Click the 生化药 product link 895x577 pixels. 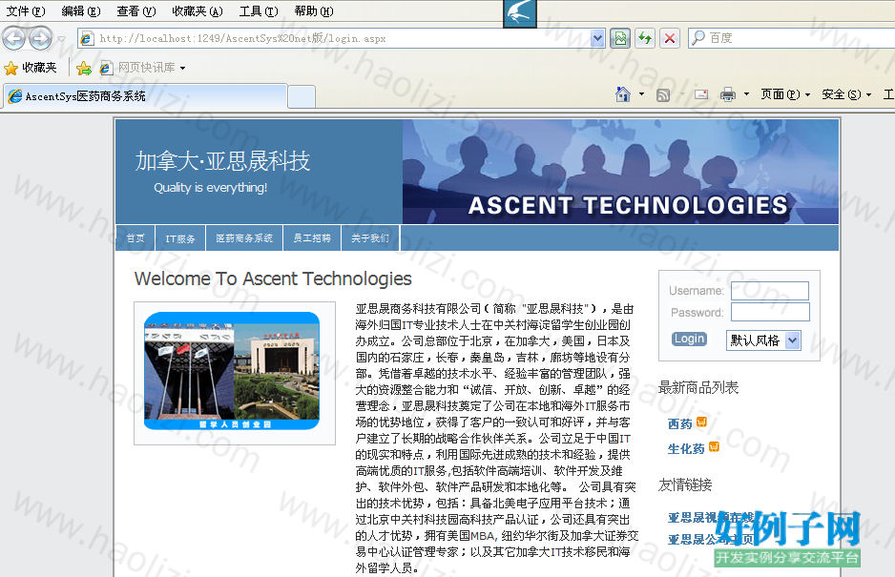686,448
